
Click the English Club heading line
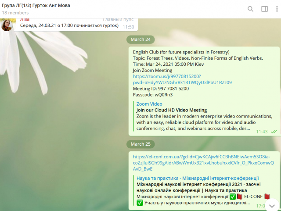point(181,52)
